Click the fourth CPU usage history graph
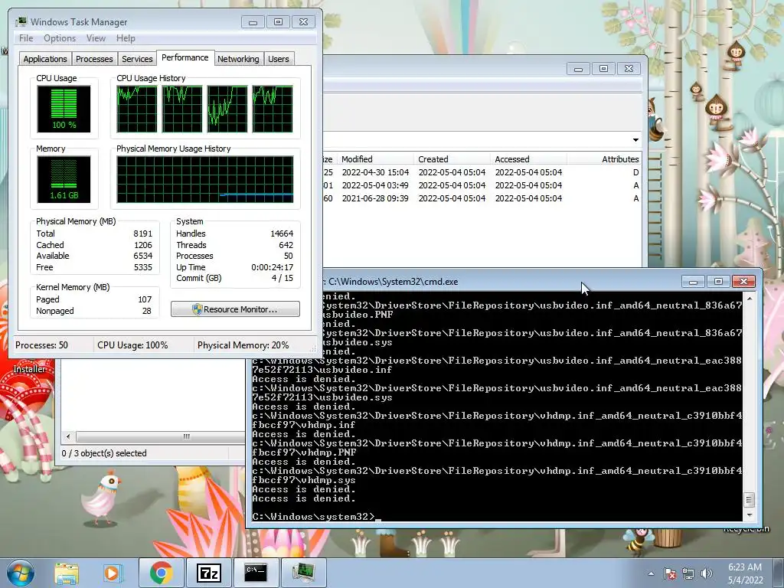This screenshot has width=784, height=588. (x=273, y=109)
